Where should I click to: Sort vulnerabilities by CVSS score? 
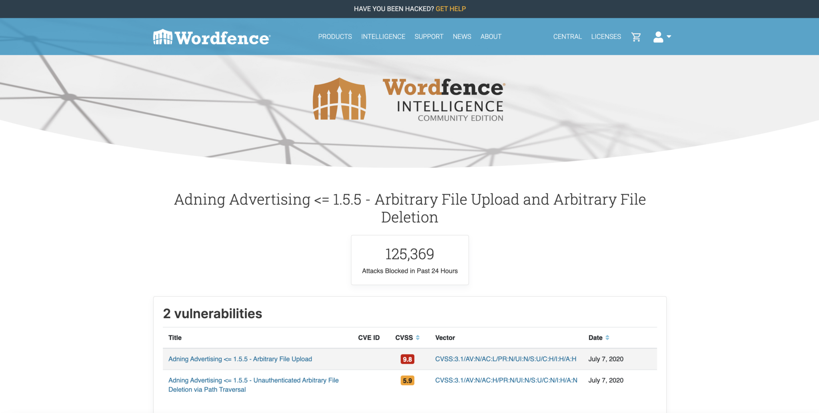[x=418, y=337]
